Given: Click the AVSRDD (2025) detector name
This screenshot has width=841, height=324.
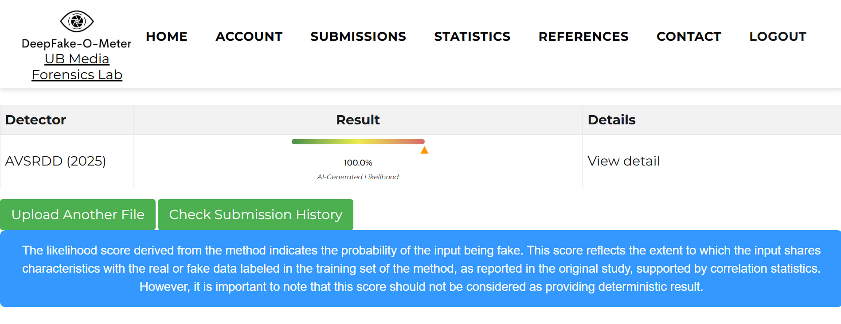Looking at the screenshot, I should [55, 161].
